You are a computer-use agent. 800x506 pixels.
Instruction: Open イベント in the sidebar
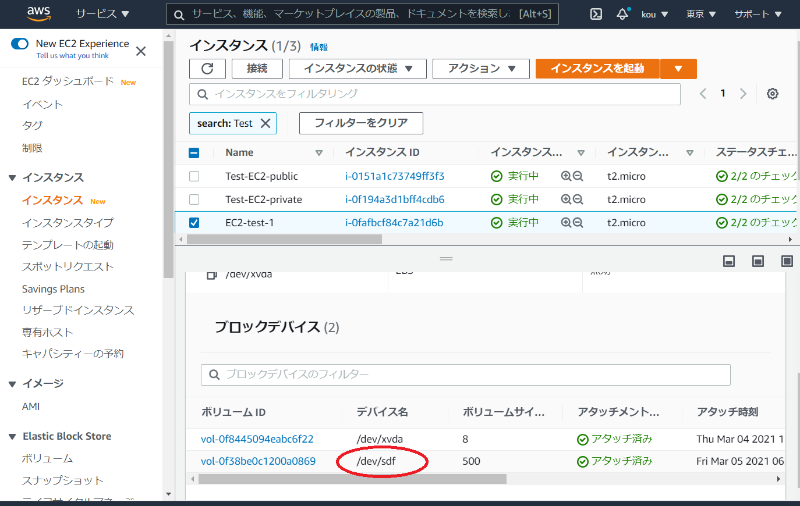[x=43, y=105]
